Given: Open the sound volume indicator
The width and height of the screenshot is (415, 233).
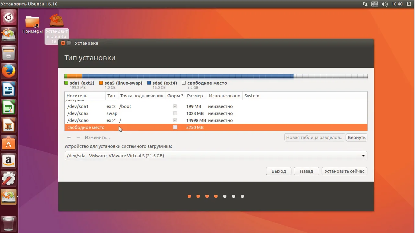Looking at the screenshot, I should coord(385,4).
